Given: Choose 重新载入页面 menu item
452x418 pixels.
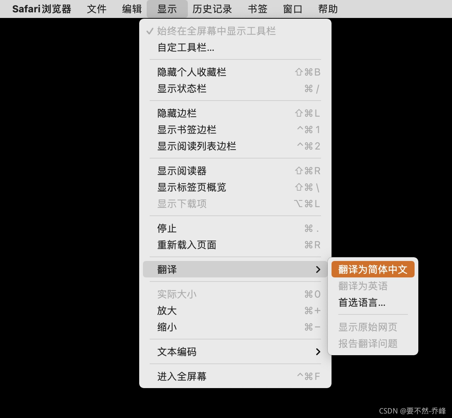Looking at the screenshot, I should click(x=235, y=245).
